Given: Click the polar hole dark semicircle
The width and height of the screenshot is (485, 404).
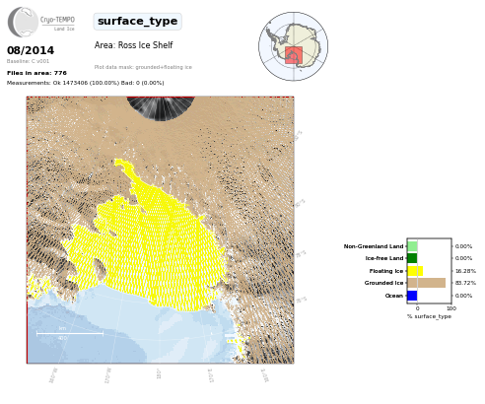Looking at the screenshot, I should (x=161, y=108).
